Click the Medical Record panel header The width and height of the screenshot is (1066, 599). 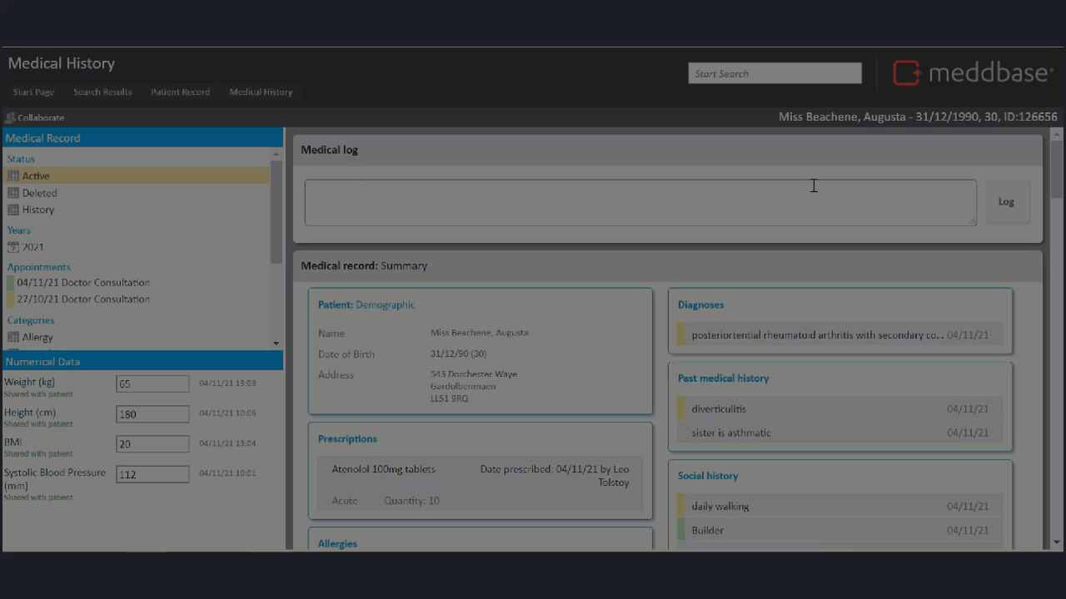coord(143,138)
